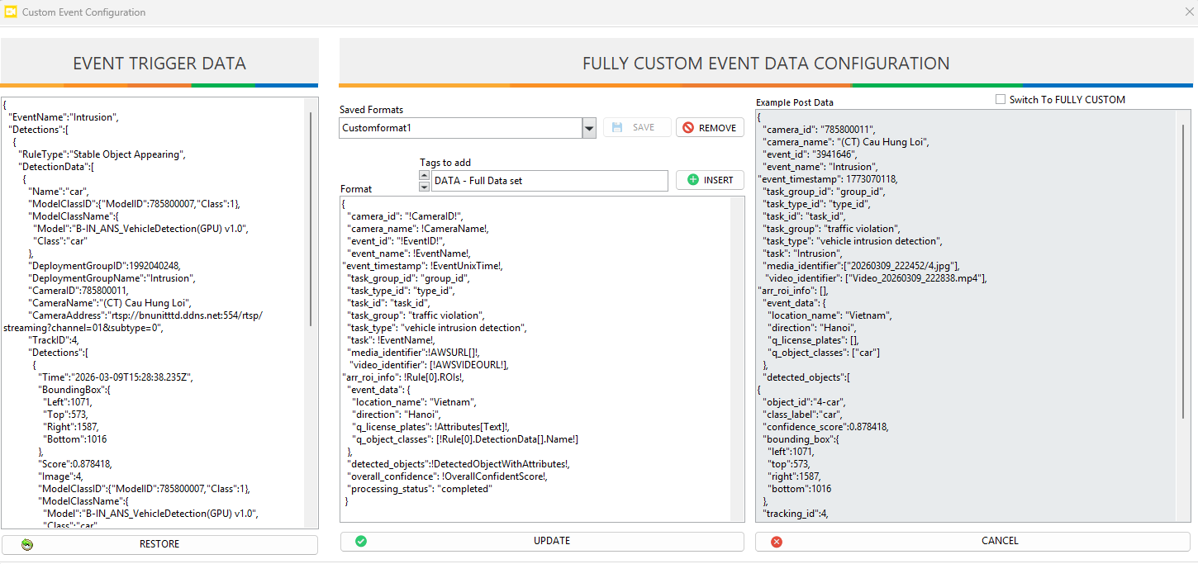Click the Customformat1 saved format combo box

tap(460, 128)
